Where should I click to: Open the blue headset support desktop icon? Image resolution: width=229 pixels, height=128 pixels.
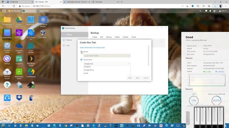coord(7,98)
